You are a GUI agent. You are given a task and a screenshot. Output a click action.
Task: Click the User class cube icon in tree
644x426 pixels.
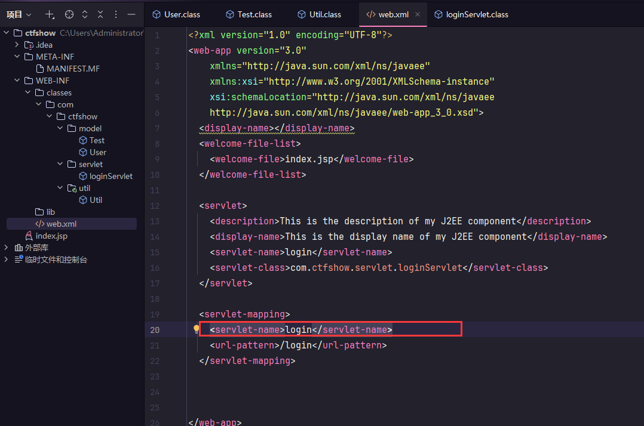(x=83, y=152)
